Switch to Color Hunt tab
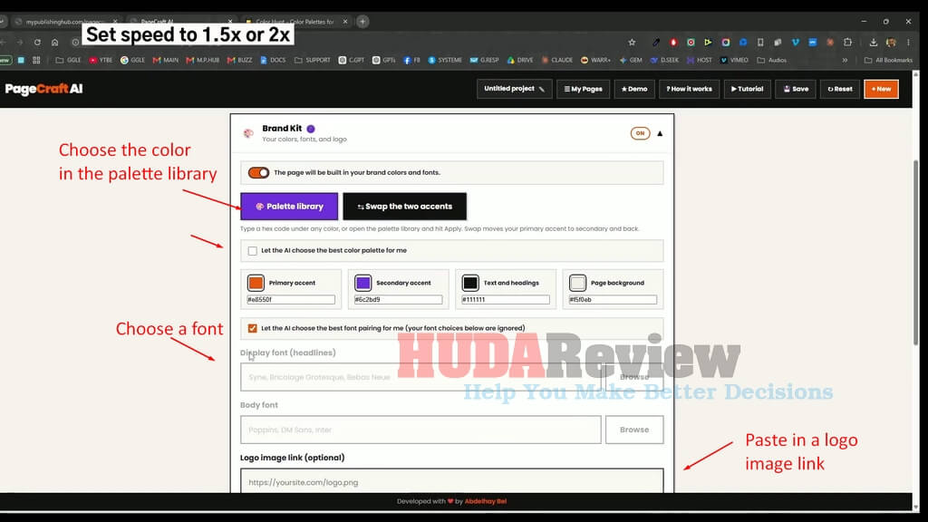Screen dimensions: 928x522 pyautogui.click(x=295, y=22)
